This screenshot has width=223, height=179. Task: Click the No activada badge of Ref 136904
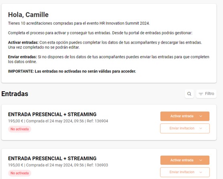coord(20,129)
